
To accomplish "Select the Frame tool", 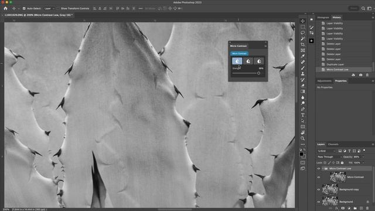I will pyautogui.click(x=303, y=50).
